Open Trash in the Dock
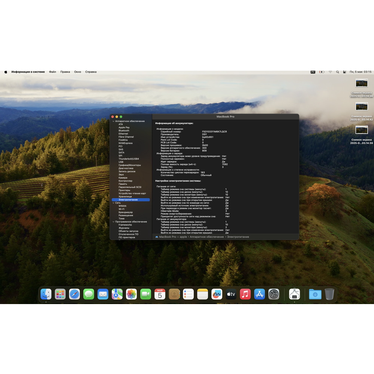 tap(329, 294)
